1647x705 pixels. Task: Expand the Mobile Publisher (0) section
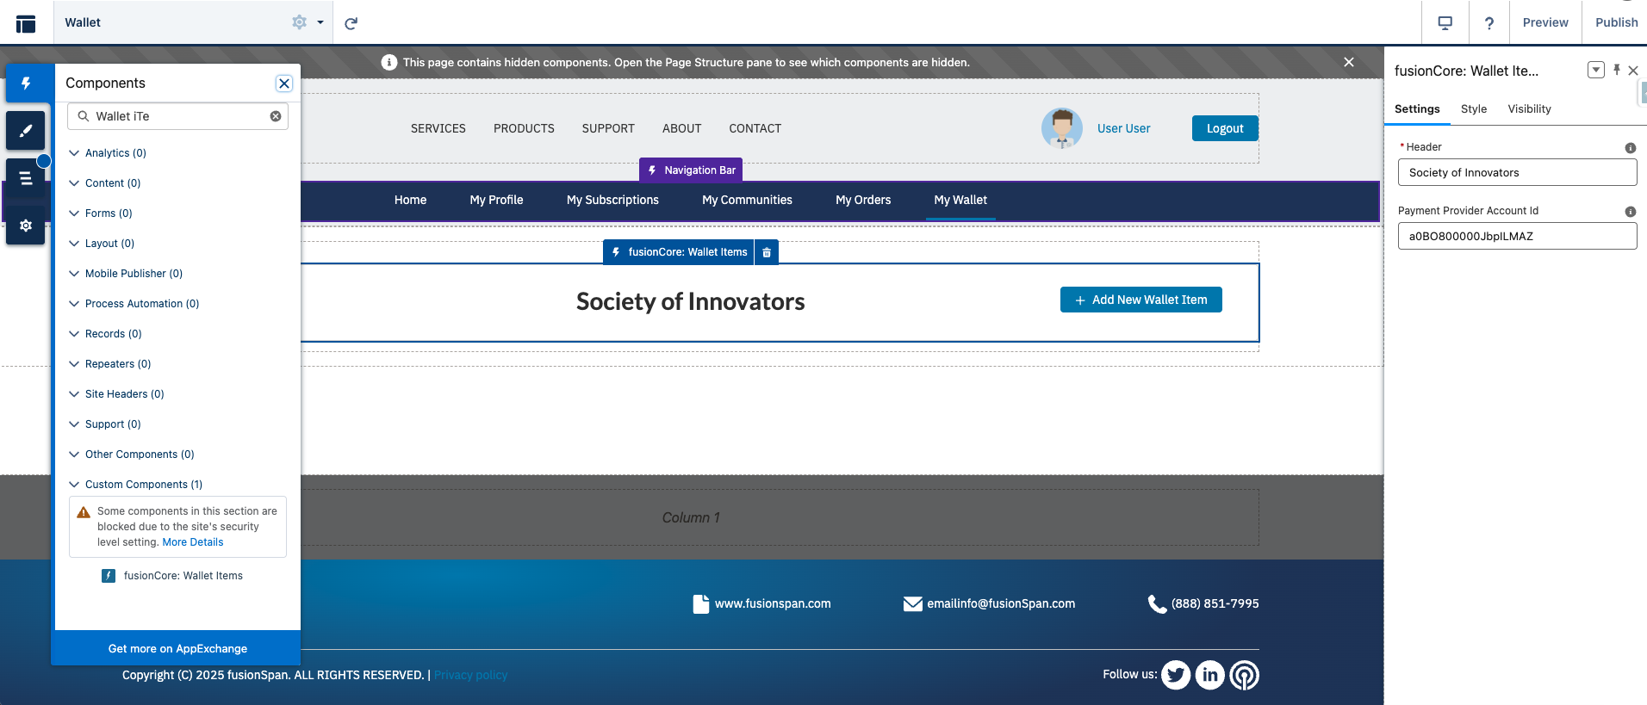coord(126,274)
